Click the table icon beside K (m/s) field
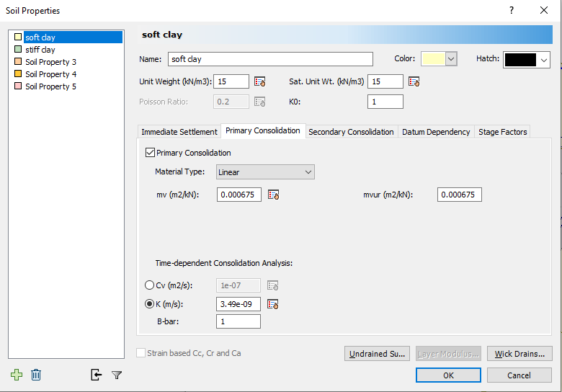The width and height of the screenshot is (562, 392). point(273,304)
